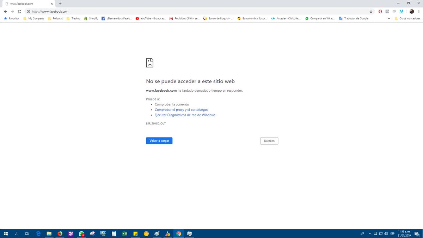Image resolution: width=423 pixels, height=238 pixels.
Task: Launch Microsoft Edge from the taskbar
Action: pyautogui.click(x=39, y=233)
